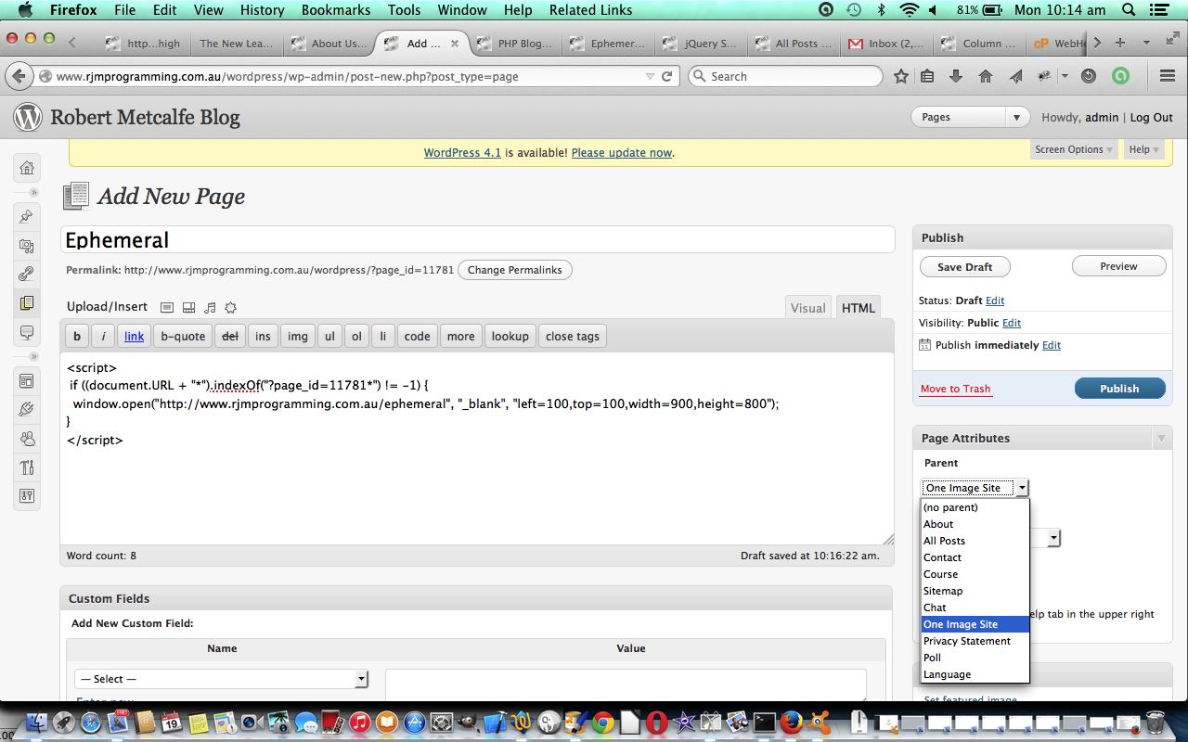Go to Firefox Home page icon

click(986, 76)
